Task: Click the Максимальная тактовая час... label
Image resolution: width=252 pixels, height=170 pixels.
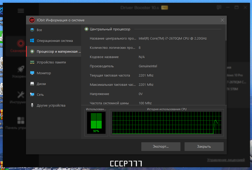Action: pos(113,84)
